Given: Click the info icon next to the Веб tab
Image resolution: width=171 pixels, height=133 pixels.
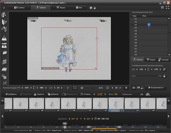Looking at the screenshot, I should (x=91, y=8).
